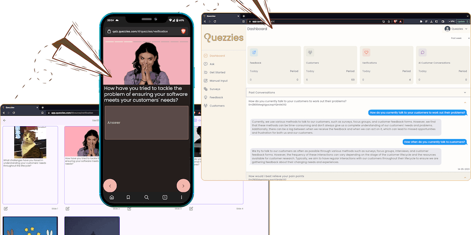Open the Past week period dropdown

point(460,39)
